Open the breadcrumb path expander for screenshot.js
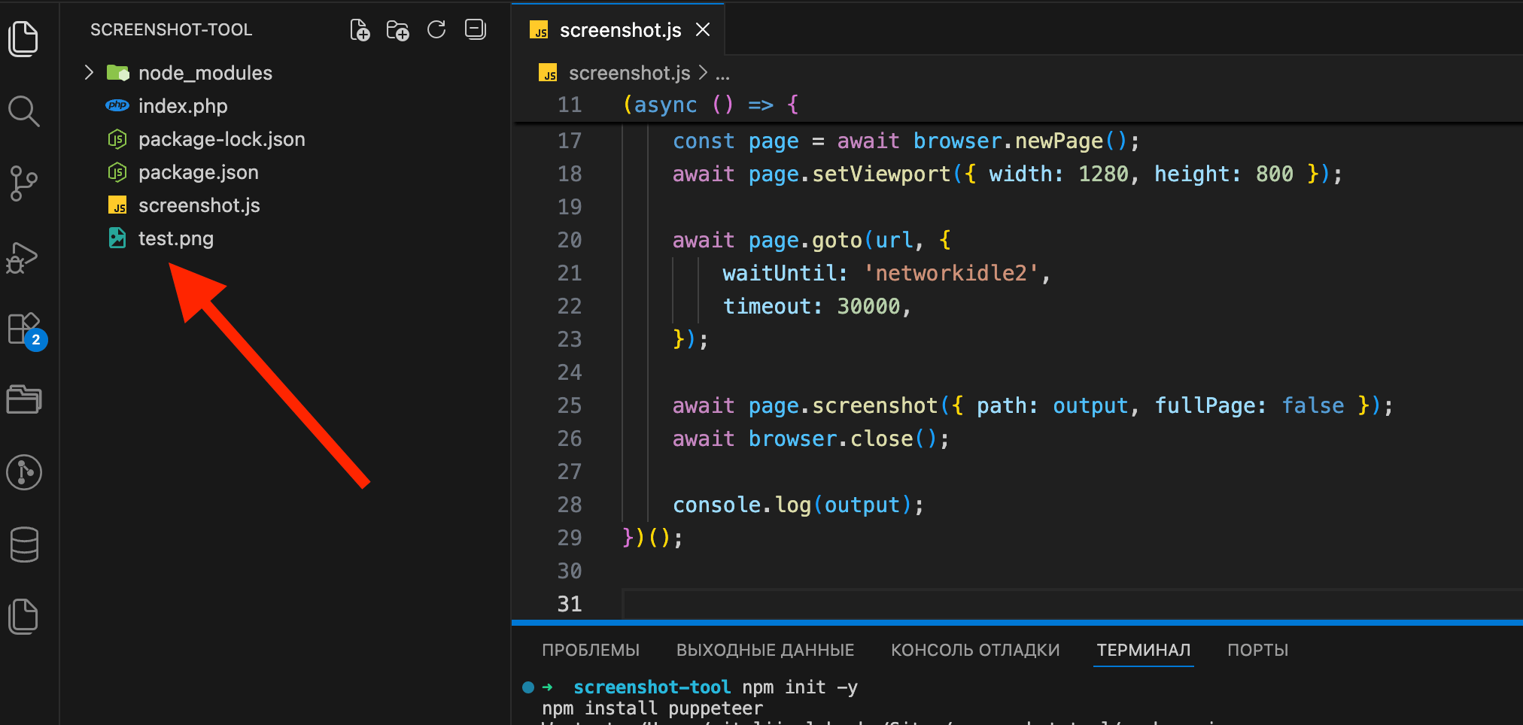The width and height of the screenshot is (1523, 725). click(x=723, y=72)
